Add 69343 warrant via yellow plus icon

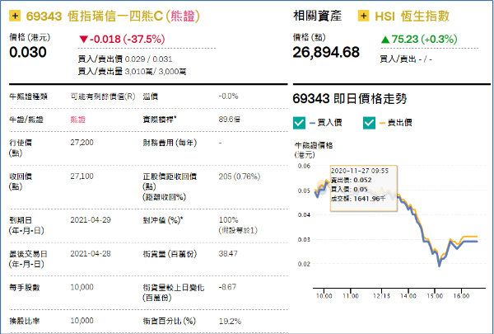15,16
